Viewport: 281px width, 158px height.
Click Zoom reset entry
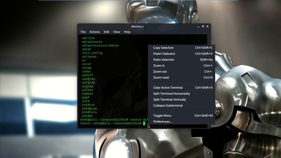click(181, 78)
